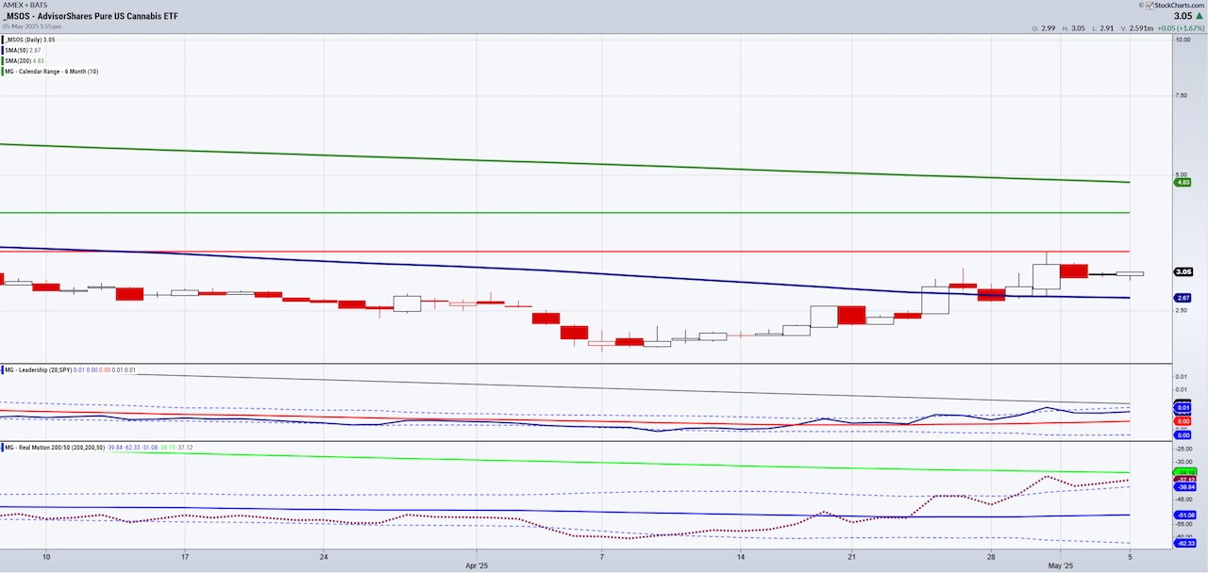Viewport: 1208px width, 573px height.
Task: Click the blue 2.87 SMA(50) price badge
Action: tap(1182, 297)
